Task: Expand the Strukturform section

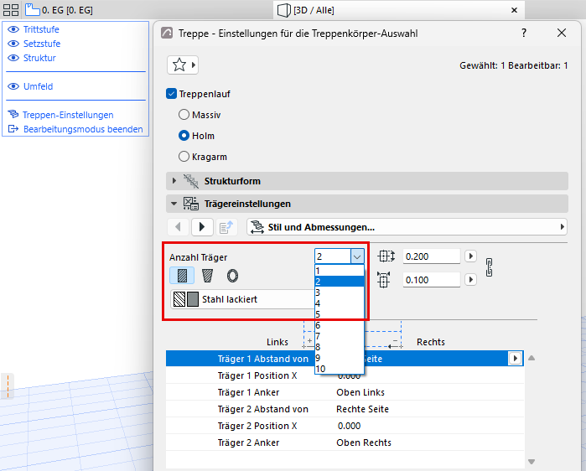Action: coord(174,181)
